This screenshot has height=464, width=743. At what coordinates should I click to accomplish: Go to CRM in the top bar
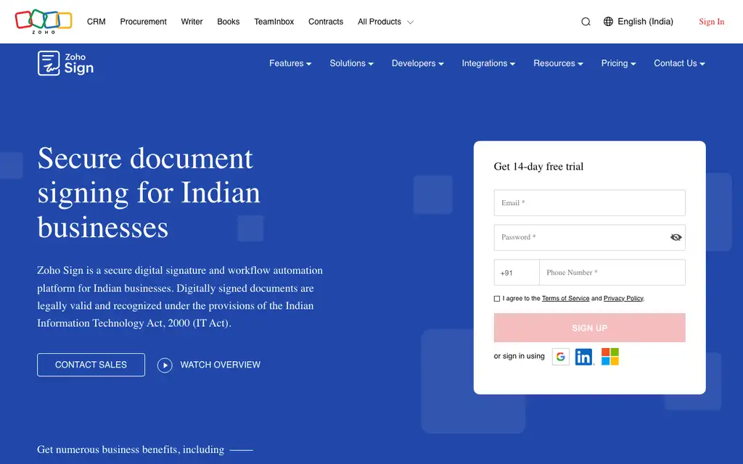tap(97, 22)
